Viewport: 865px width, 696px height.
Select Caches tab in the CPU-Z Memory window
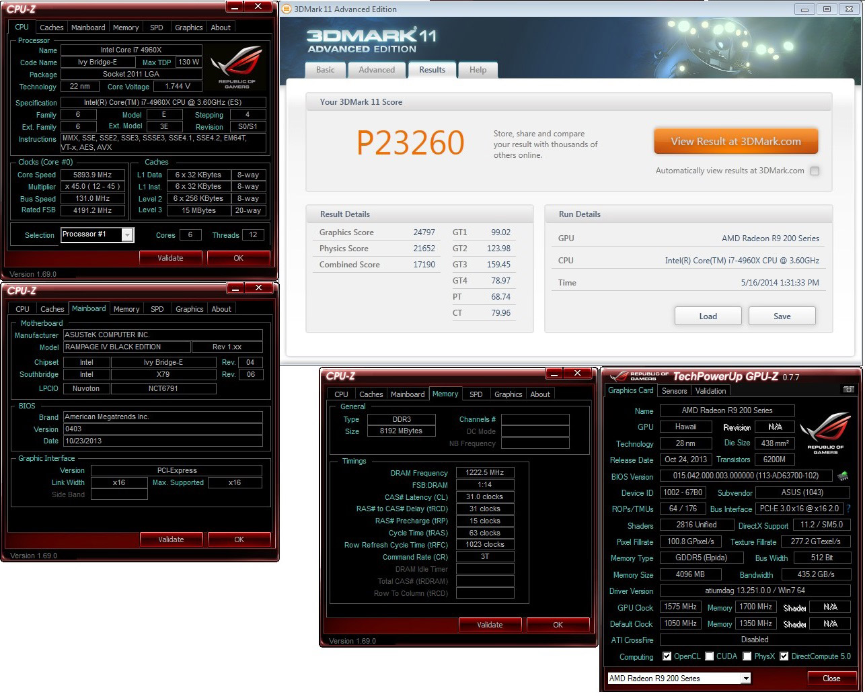click(371, 394)
